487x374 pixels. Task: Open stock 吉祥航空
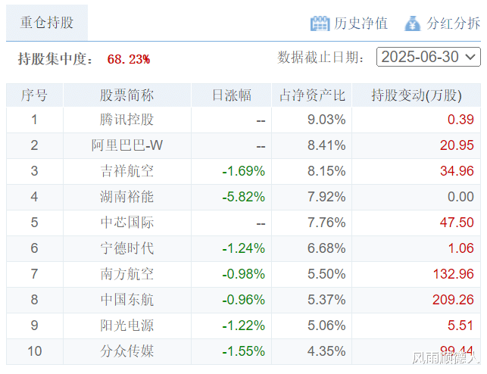coord(126,171)
